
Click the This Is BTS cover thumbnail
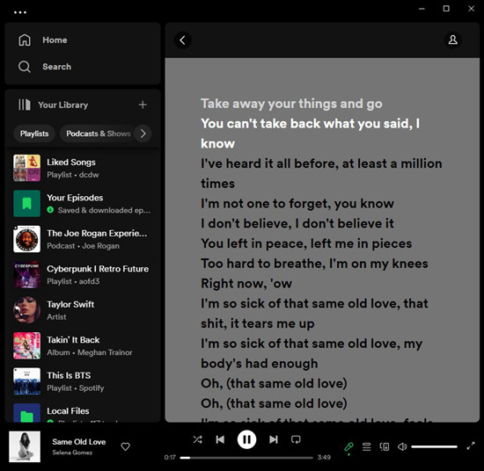(x=27, y=381)
